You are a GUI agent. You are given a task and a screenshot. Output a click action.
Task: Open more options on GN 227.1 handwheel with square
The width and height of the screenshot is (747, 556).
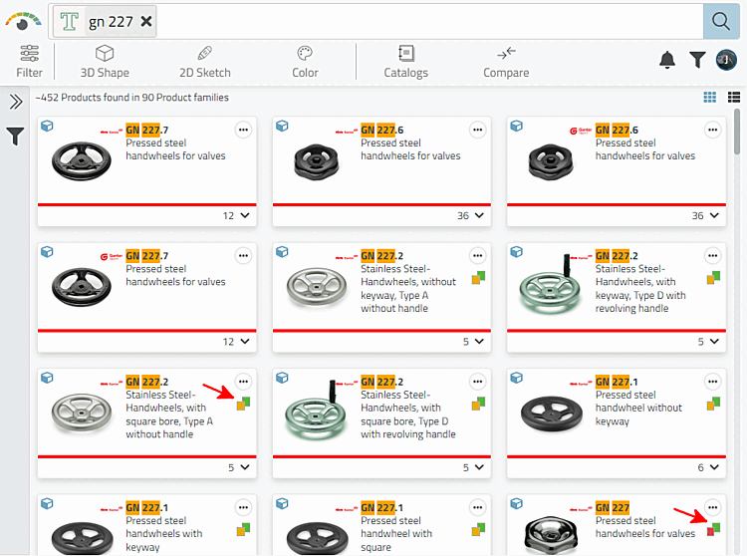477,507
